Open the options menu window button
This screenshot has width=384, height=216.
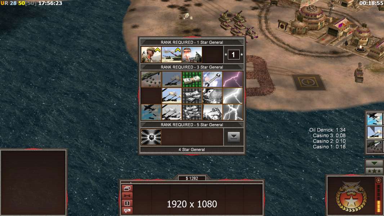tap(127, 188)
